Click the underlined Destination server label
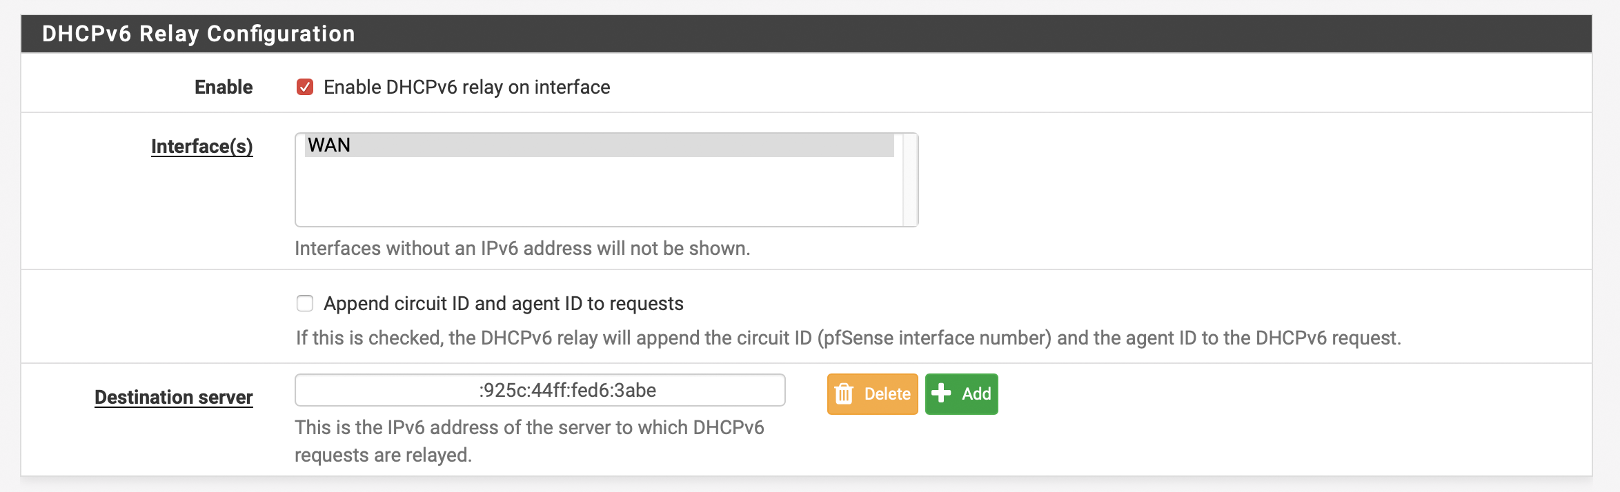The width and height of the screenshot is (1620, 492). coord(173,398)
